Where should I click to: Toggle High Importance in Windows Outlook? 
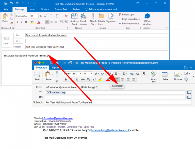[129, 19]
